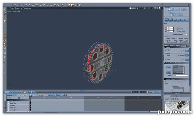Image resolution: width=194 pixels, height=116 pixels.
Task: Activate the hand pan tool
Action: click(x=5, y=57)
